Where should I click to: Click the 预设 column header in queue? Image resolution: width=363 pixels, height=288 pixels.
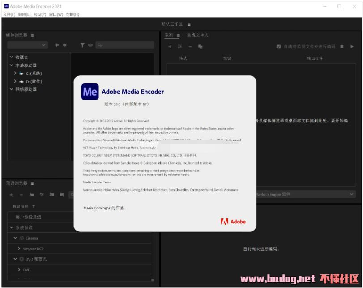[227, 58]
